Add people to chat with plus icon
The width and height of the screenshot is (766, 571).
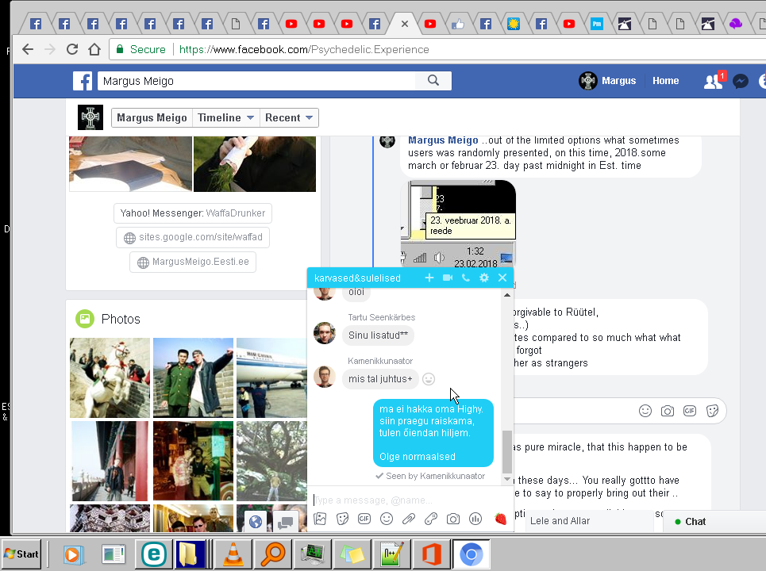tap(429, 278)
